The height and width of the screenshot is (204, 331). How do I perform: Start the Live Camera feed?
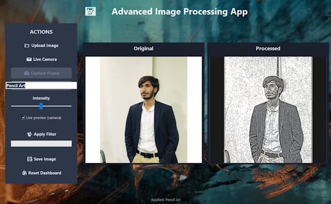click(x=41, y=59)
